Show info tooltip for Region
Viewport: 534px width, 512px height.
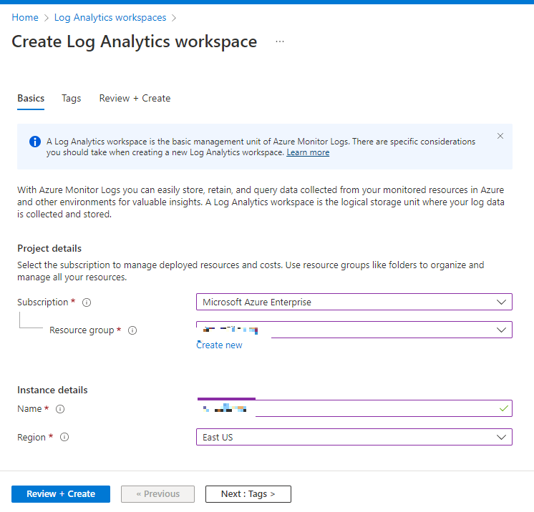click(64, 437)
